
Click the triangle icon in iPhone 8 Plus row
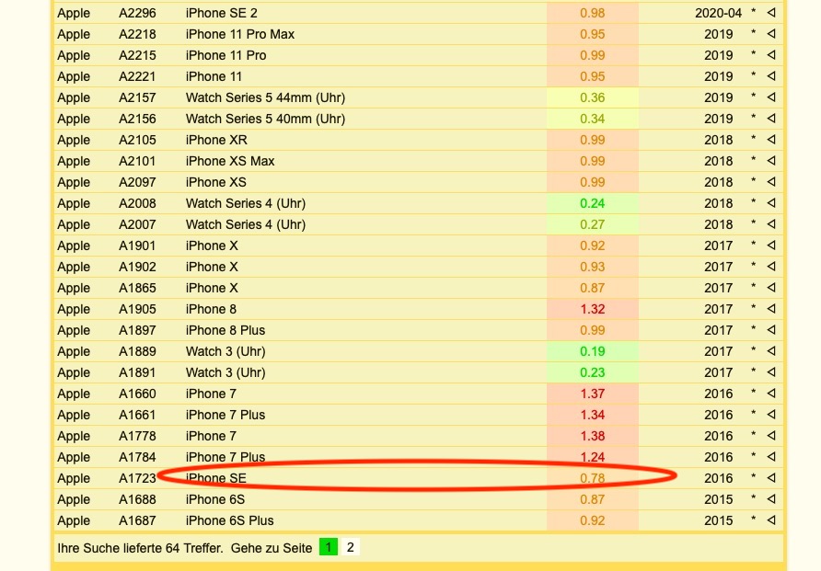click(x=771, y=330)
